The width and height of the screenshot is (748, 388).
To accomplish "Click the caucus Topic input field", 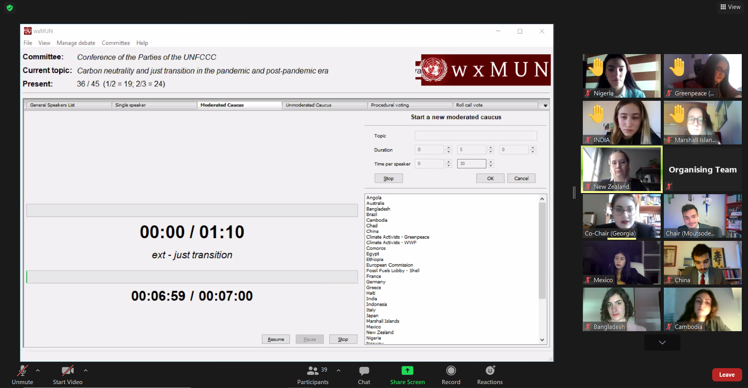I will tap(475, 135).
